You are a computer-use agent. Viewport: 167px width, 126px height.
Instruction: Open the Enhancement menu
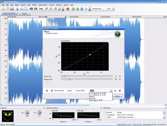pyautogui.click(x=43, y=5)
